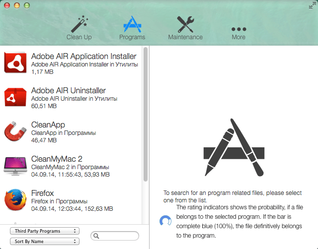Select the Firefox title
This screenshot has width=318, height=249.
pyautogui.click(x=42, y=193)
